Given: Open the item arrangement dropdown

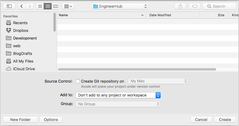Looking at the screenshot, I should point(68,6).
